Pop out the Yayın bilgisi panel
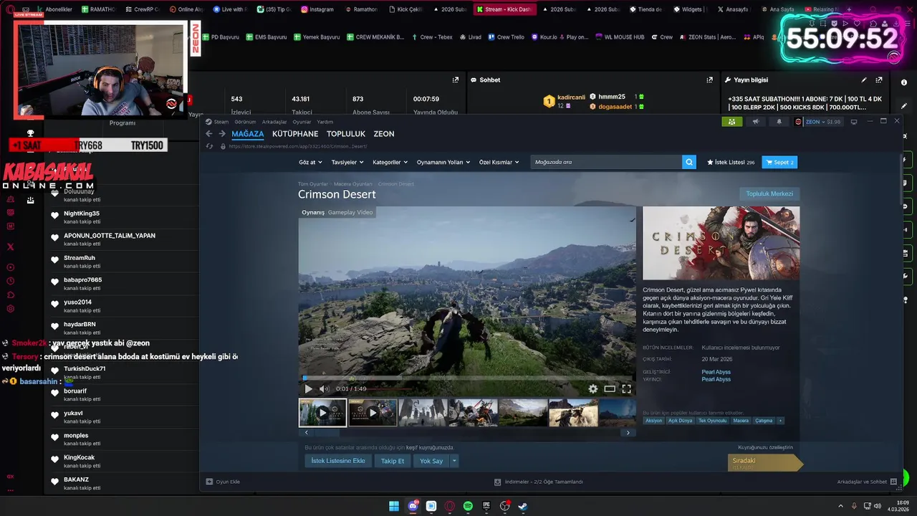The height and width of the screenshot is (516, 917). click(879, 80)
